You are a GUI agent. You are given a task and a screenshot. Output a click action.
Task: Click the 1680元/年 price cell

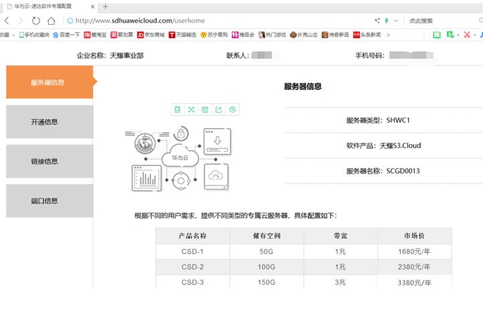click(414, 252)
